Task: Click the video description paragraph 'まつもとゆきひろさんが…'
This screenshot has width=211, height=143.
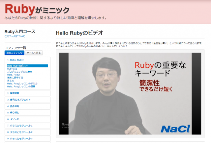Action: point(130,45)
